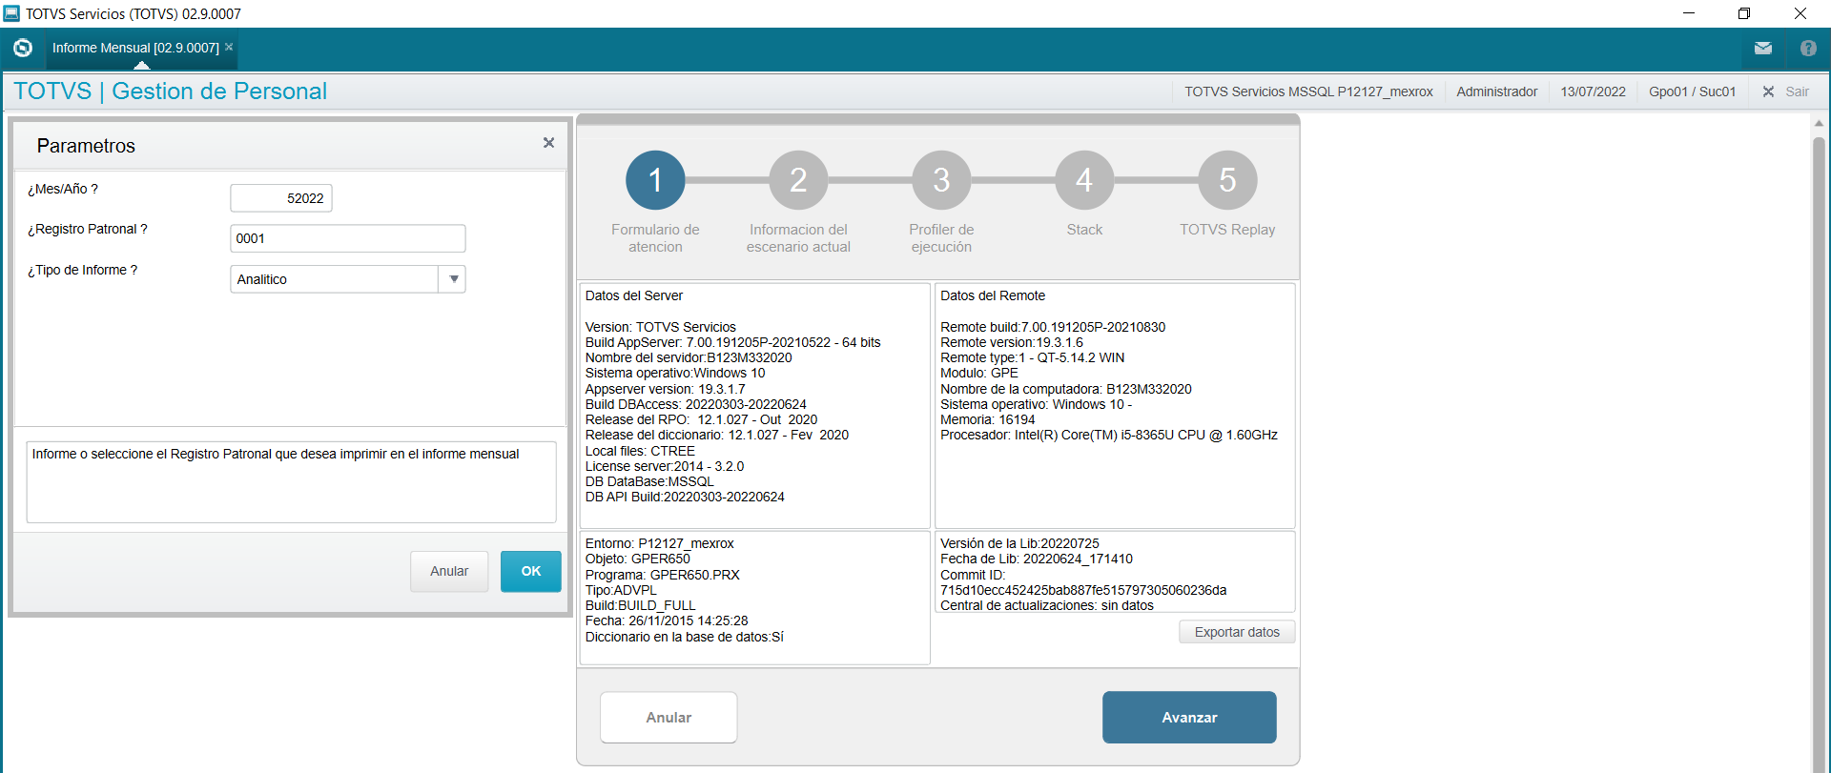Click the vertical scrollbar on the right
The width and height of the screenshot is (1831, 773).
pyautogui.click(x=1819, y=455)
